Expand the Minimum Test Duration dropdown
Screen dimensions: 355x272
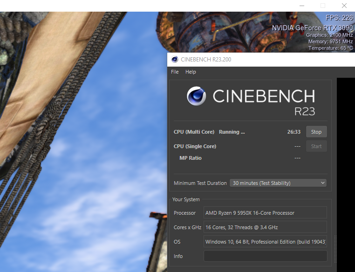(278, 183)
